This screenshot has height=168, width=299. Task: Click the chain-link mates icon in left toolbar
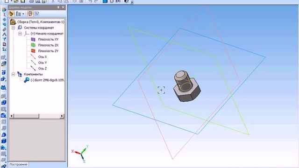4,29
